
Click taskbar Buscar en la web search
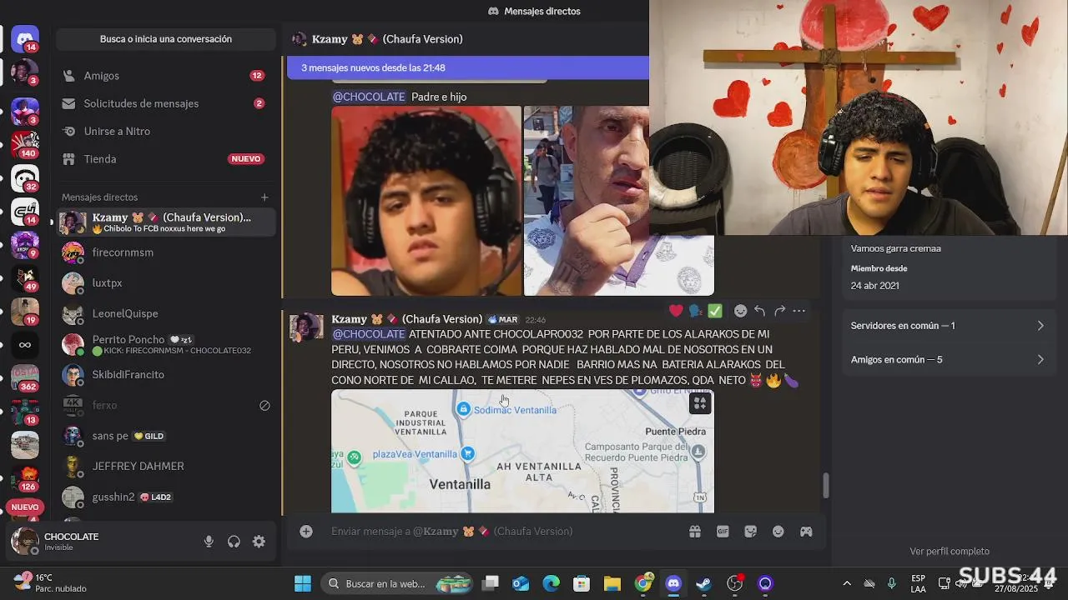click(397, 584)
